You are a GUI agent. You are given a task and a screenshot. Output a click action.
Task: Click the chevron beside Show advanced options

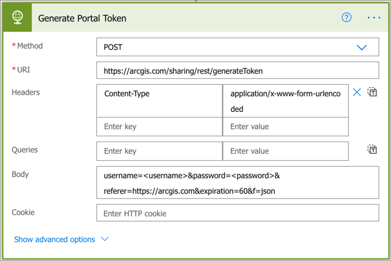tap(105, 239)
